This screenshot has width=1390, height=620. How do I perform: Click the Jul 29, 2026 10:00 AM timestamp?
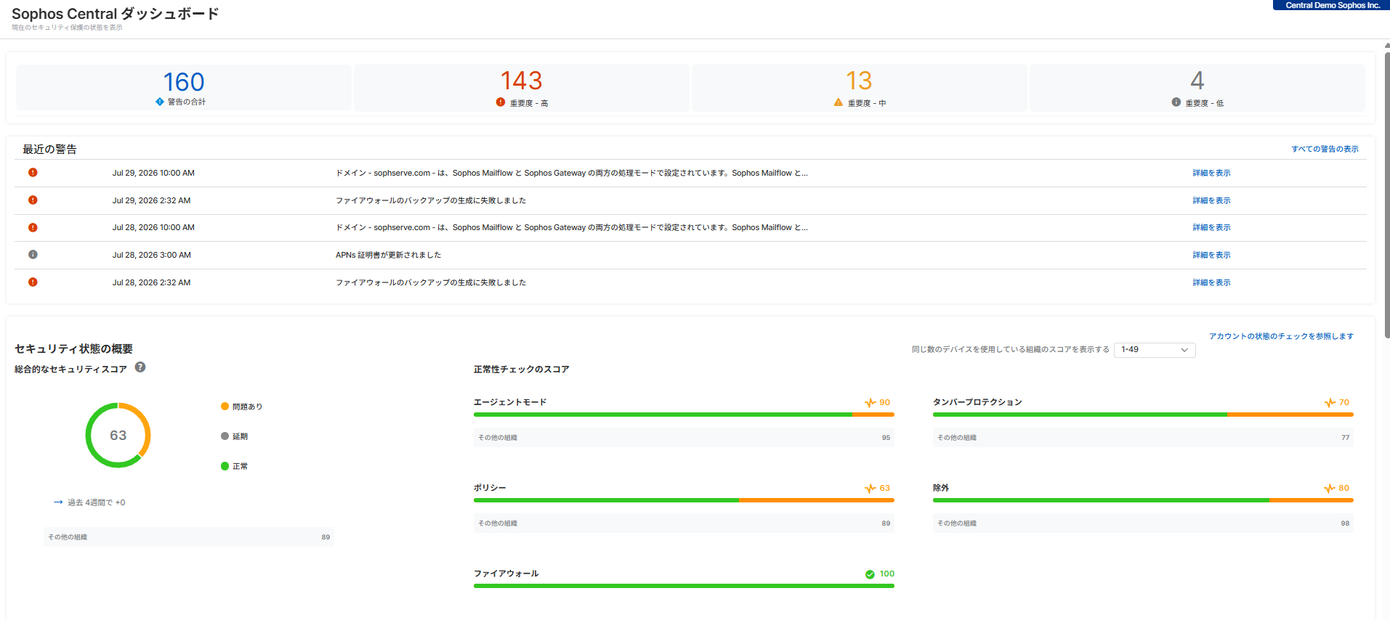pyautogui.click(x=153, y=173)
